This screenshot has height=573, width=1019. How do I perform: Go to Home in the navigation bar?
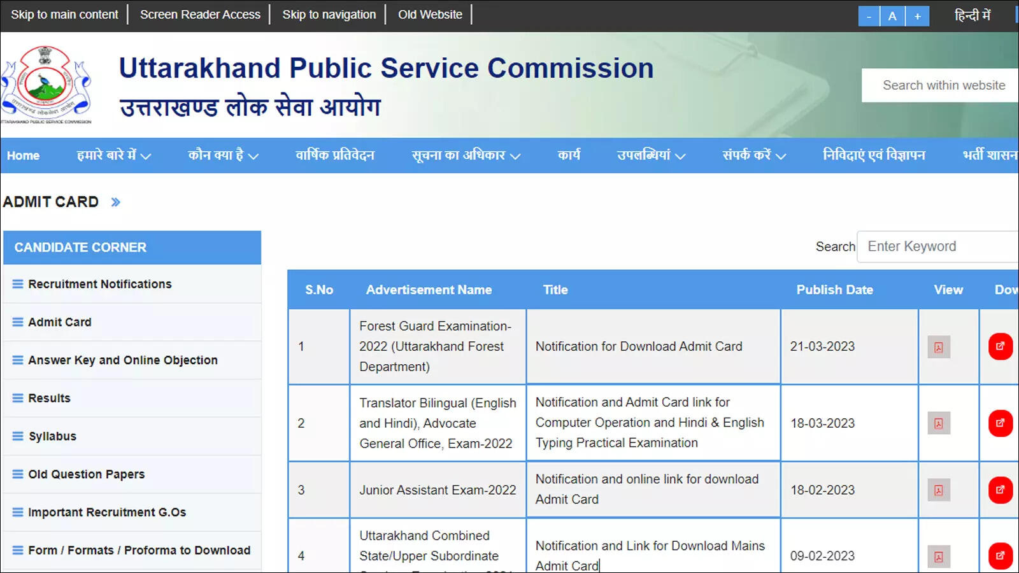23,155
